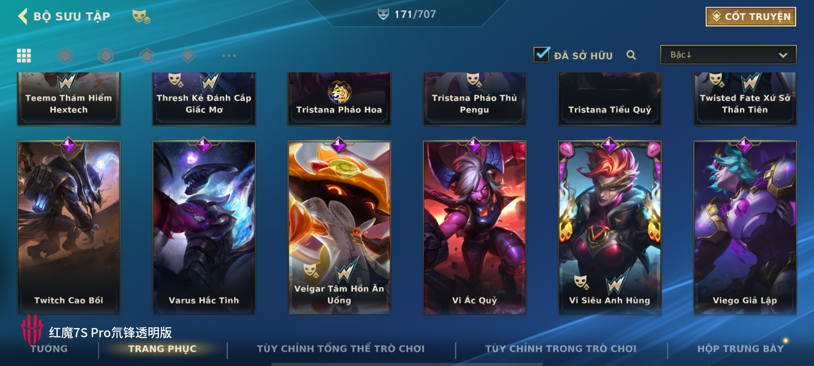Click the Cốt Truyện button
Image resolution: width=814 pixels, height=366 pixels.
pos(751,17)
